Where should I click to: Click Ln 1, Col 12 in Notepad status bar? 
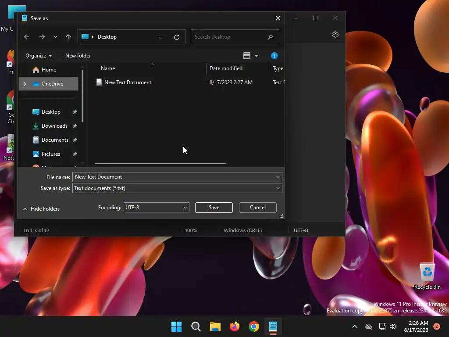point(36,230)
